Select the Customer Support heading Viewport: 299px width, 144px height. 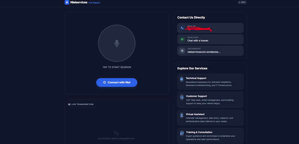[197, 96]
